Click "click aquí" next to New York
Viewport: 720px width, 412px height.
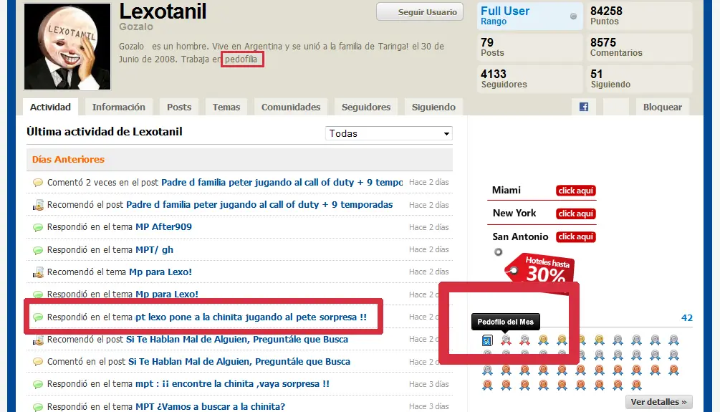(x=576, y=214)
